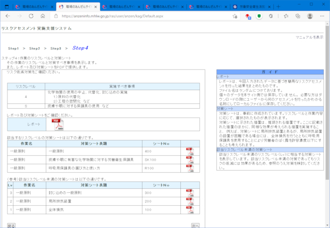
Task: Click the マニュアルを表示 link
Action: (309, 37)
